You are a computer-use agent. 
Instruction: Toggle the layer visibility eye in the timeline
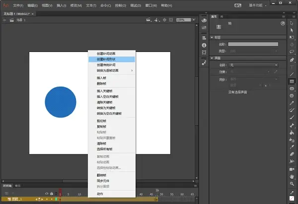coord(47,193)
